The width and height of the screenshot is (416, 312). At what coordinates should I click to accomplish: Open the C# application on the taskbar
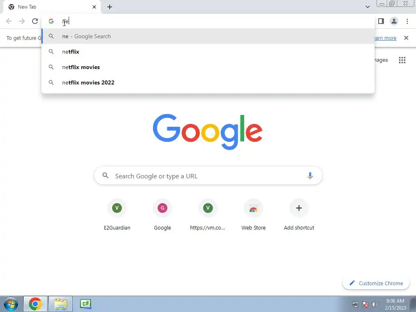86,304
